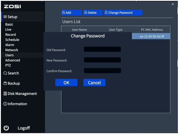Click the Confirm Password input field
Viewport: 179px width, 134px height.
point(102,71)
